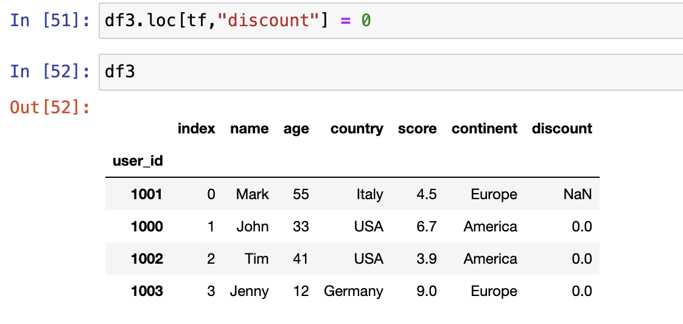
Task: Click the name column header
Action: point(249,129)
